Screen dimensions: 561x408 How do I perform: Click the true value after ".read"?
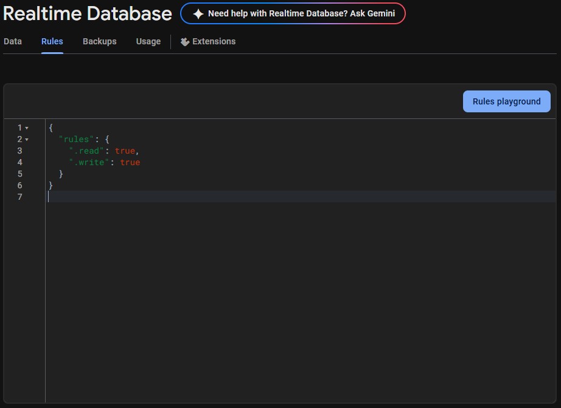(125, 151)
